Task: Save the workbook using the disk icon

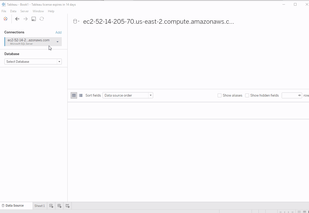Action: 34,19
